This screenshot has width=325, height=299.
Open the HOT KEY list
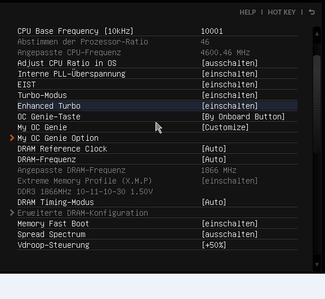pyautogui.click(x=282, y=12)
